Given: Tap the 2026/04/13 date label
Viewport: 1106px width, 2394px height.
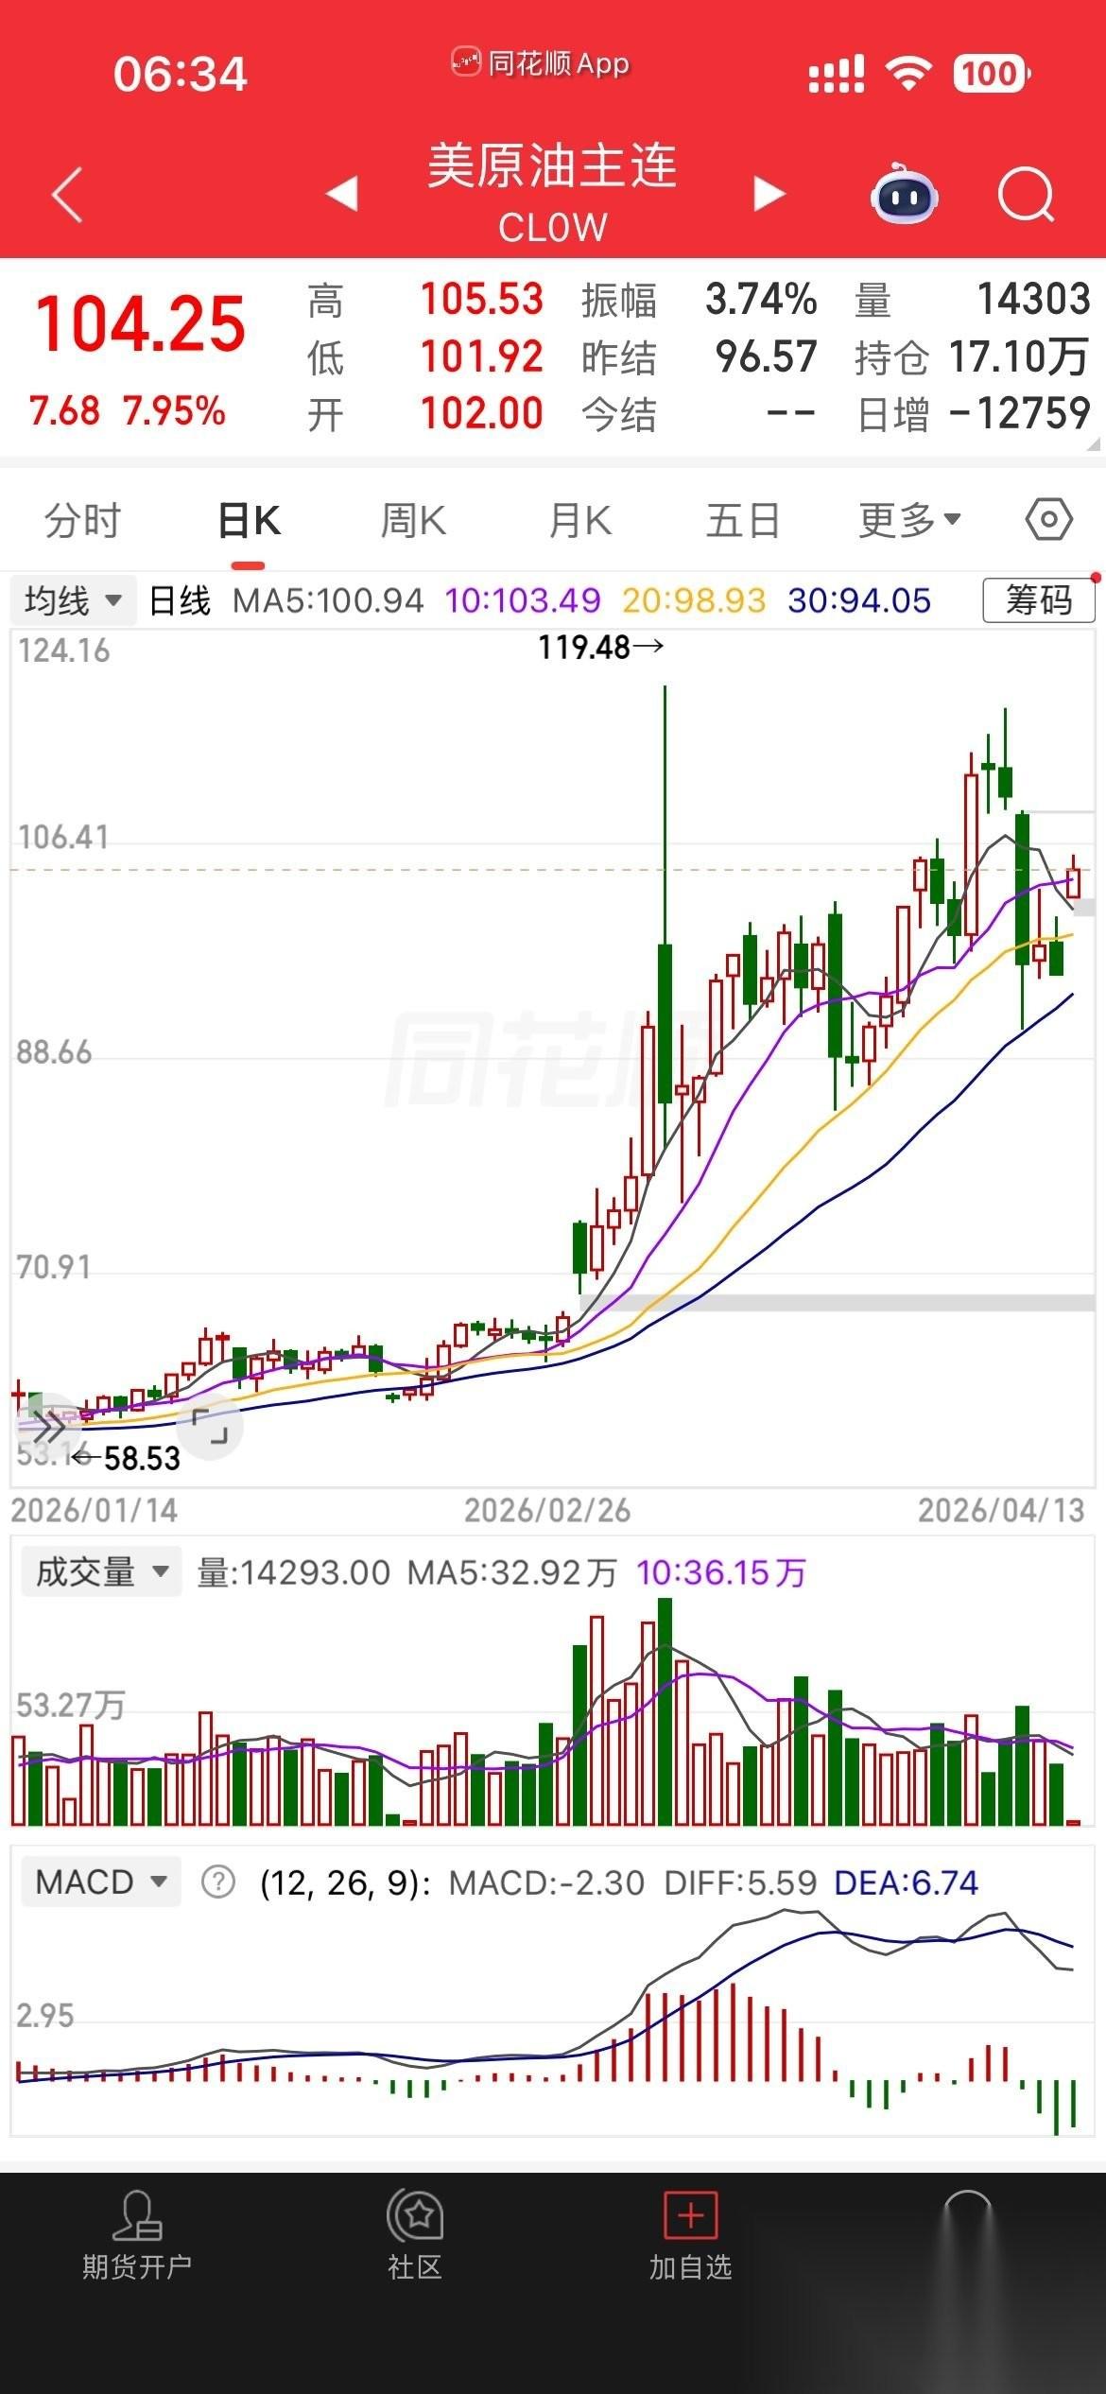Looking at the screenshot, I should [x=1001, y=1511].
